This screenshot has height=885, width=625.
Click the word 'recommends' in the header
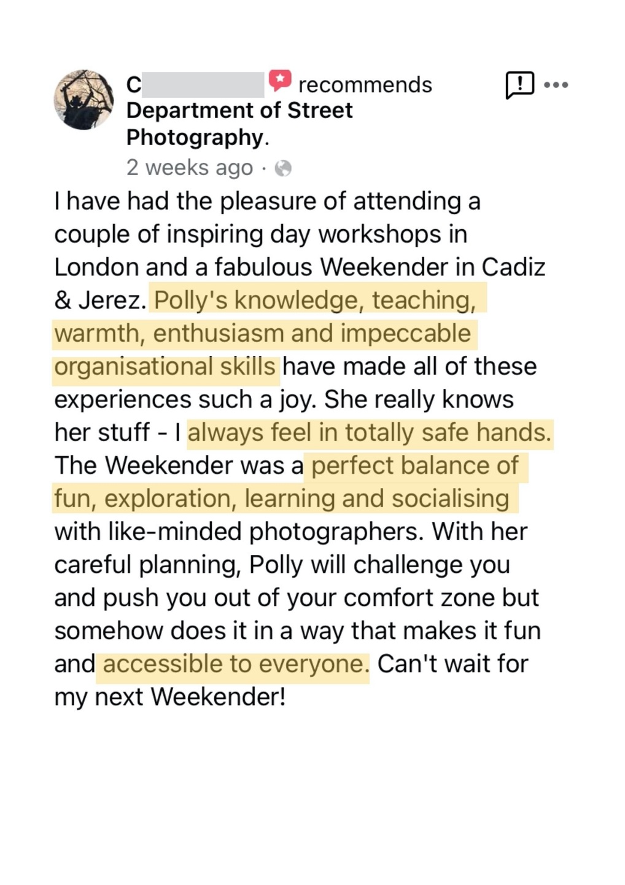tap(365, 85)
